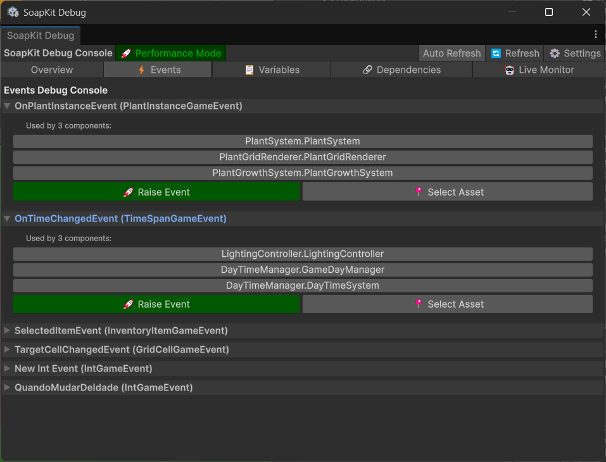Enable Auto Refresh

tap(451, 53)
